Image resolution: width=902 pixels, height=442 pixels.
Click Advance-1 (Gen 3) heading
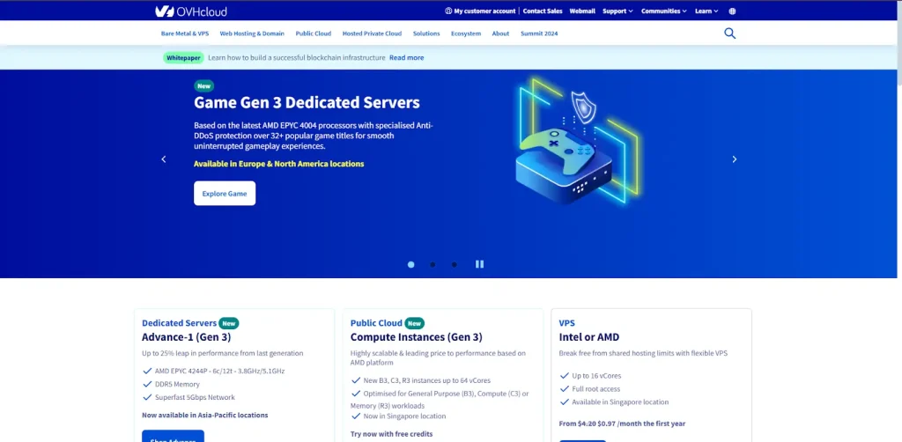pos(187,337)
